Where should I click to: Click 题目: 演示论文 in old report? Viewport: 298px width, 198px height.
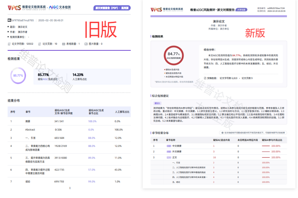point(18,27)
